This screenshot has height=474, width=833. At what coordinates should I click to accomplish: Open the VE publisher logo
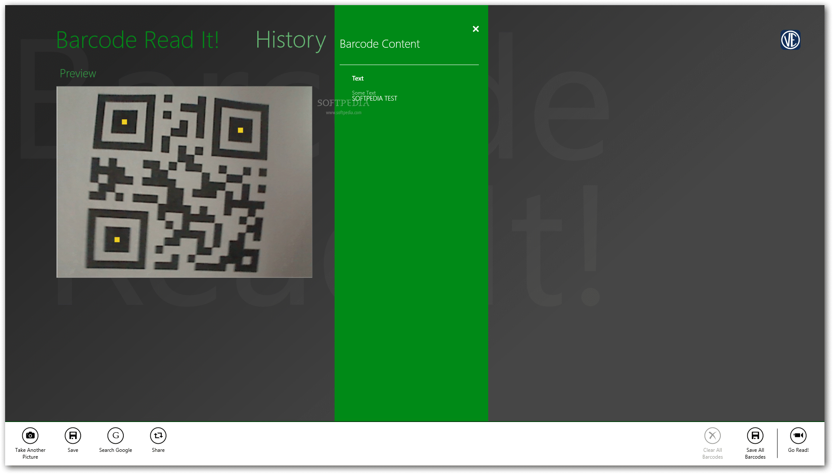point(790,40)
